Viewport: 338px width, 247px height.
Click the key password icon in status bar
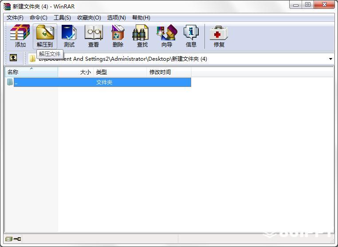click(x=17, y=239)
